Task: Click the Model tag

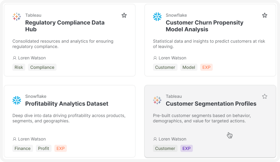Action: (189, 67)
